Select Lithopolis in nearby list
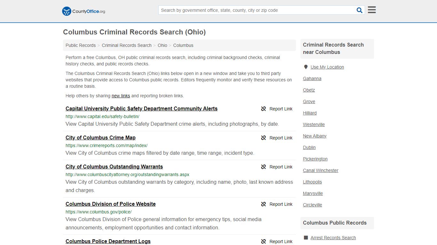Viewport: 437px width, 245px height. point(313,182)
